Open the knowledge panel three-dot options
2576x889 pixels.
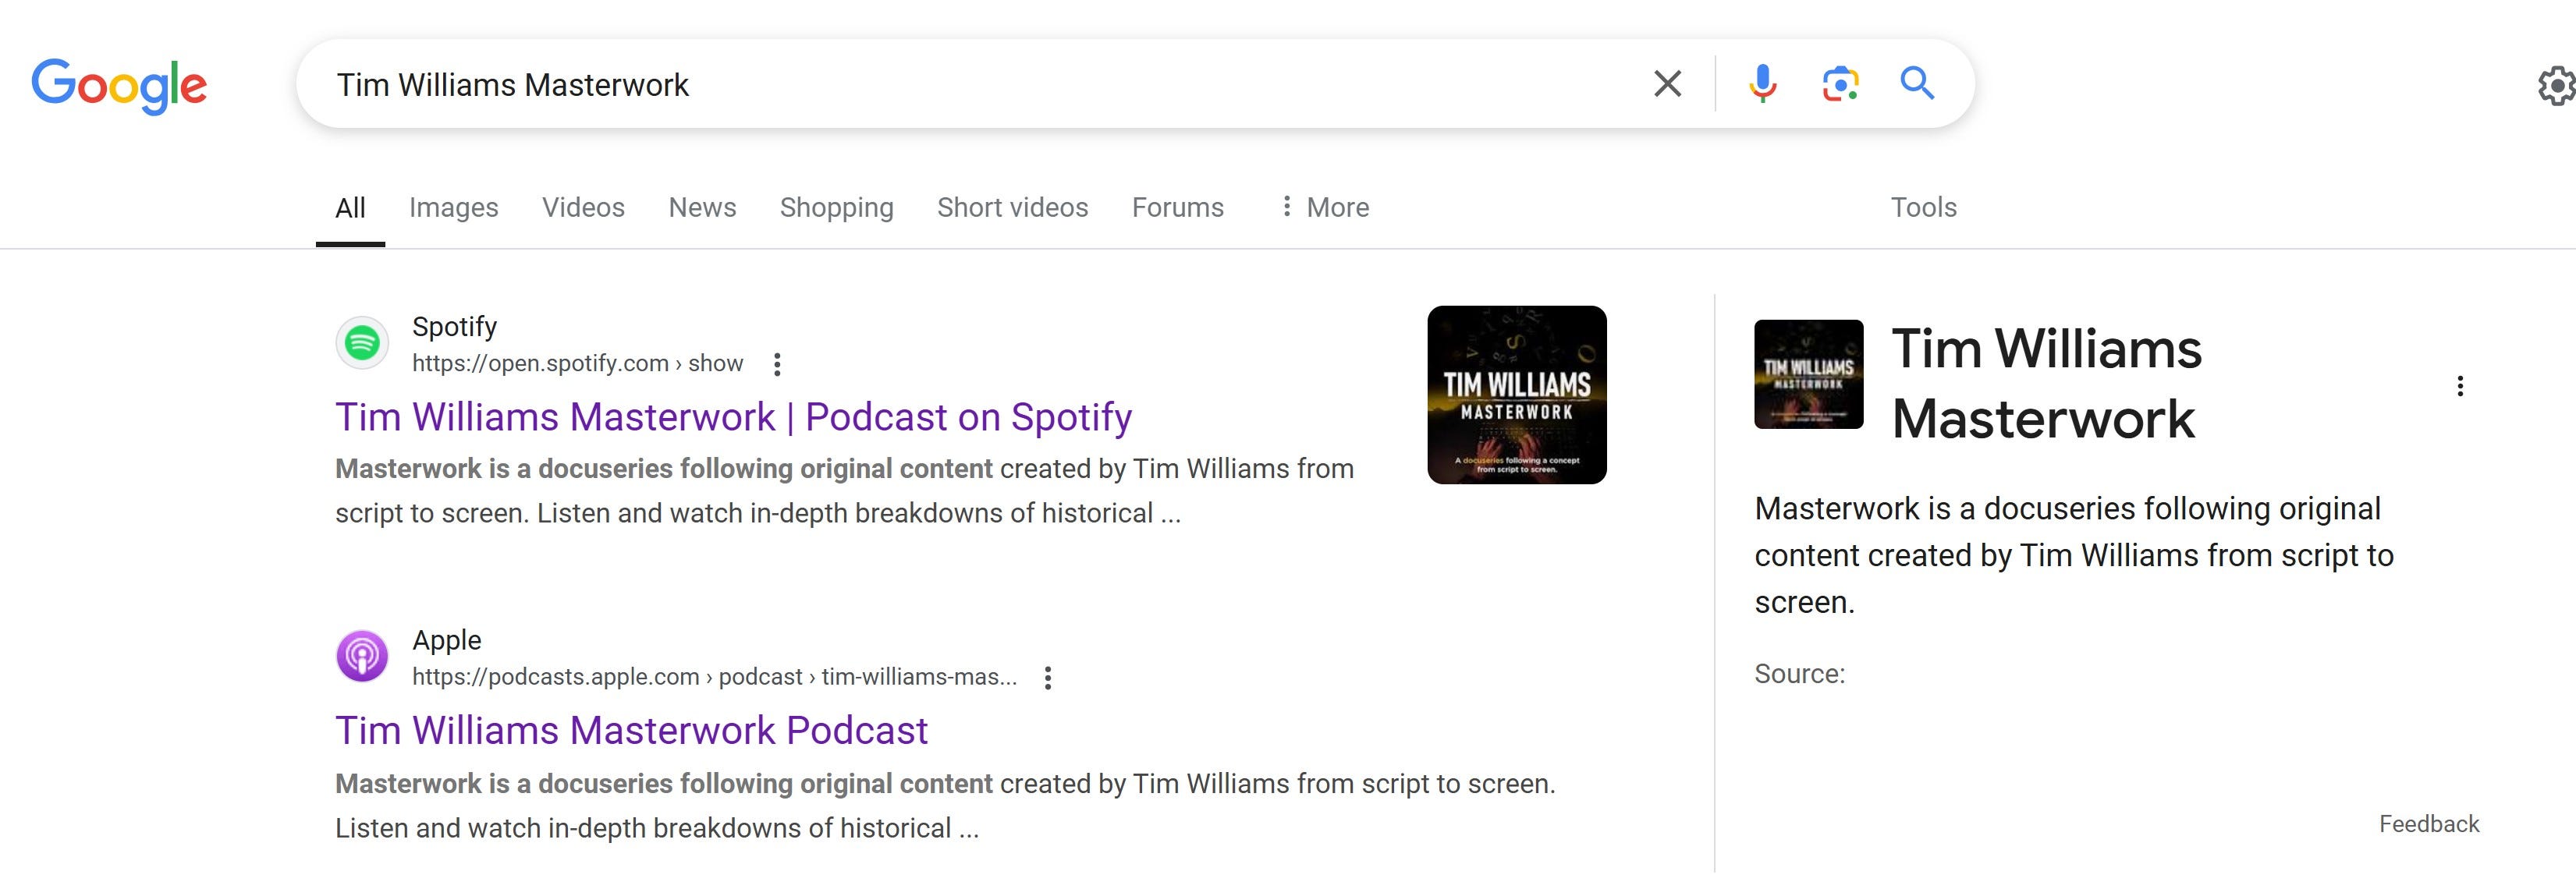(2460, 386)
